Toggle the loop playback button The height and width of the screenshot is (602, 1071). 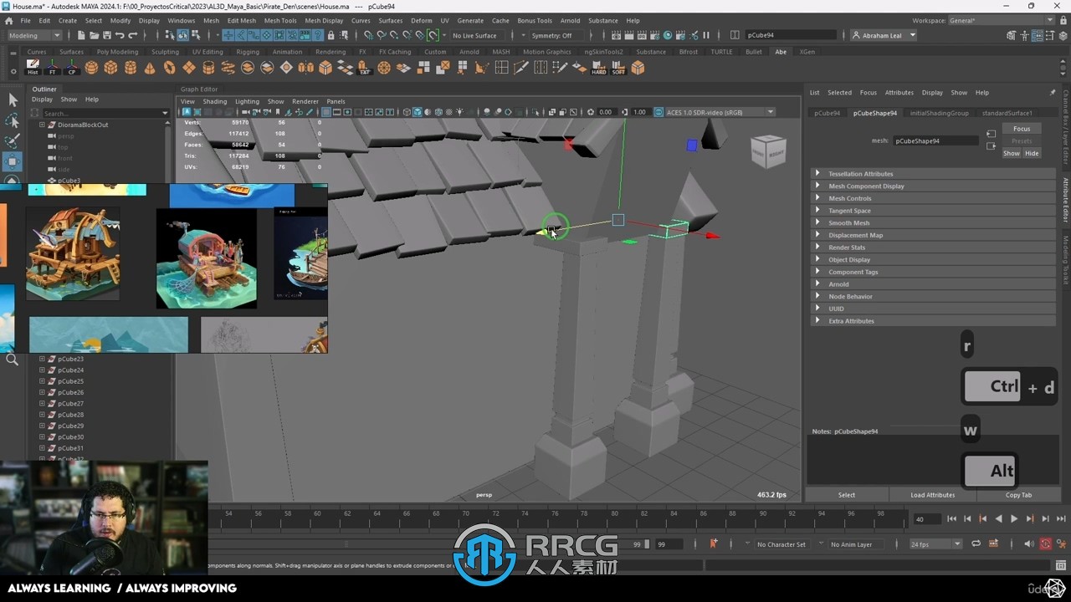(x=976, y=544)
